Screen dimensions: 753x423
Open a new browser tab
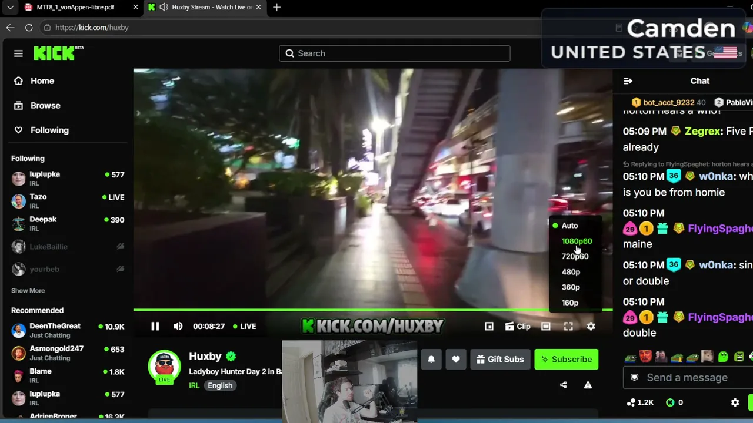(x=277, y=7)
